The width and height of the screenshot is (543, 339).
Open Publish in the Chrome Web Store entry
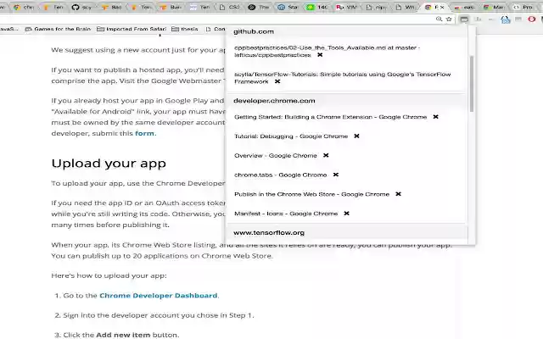(x=311, y=194)
